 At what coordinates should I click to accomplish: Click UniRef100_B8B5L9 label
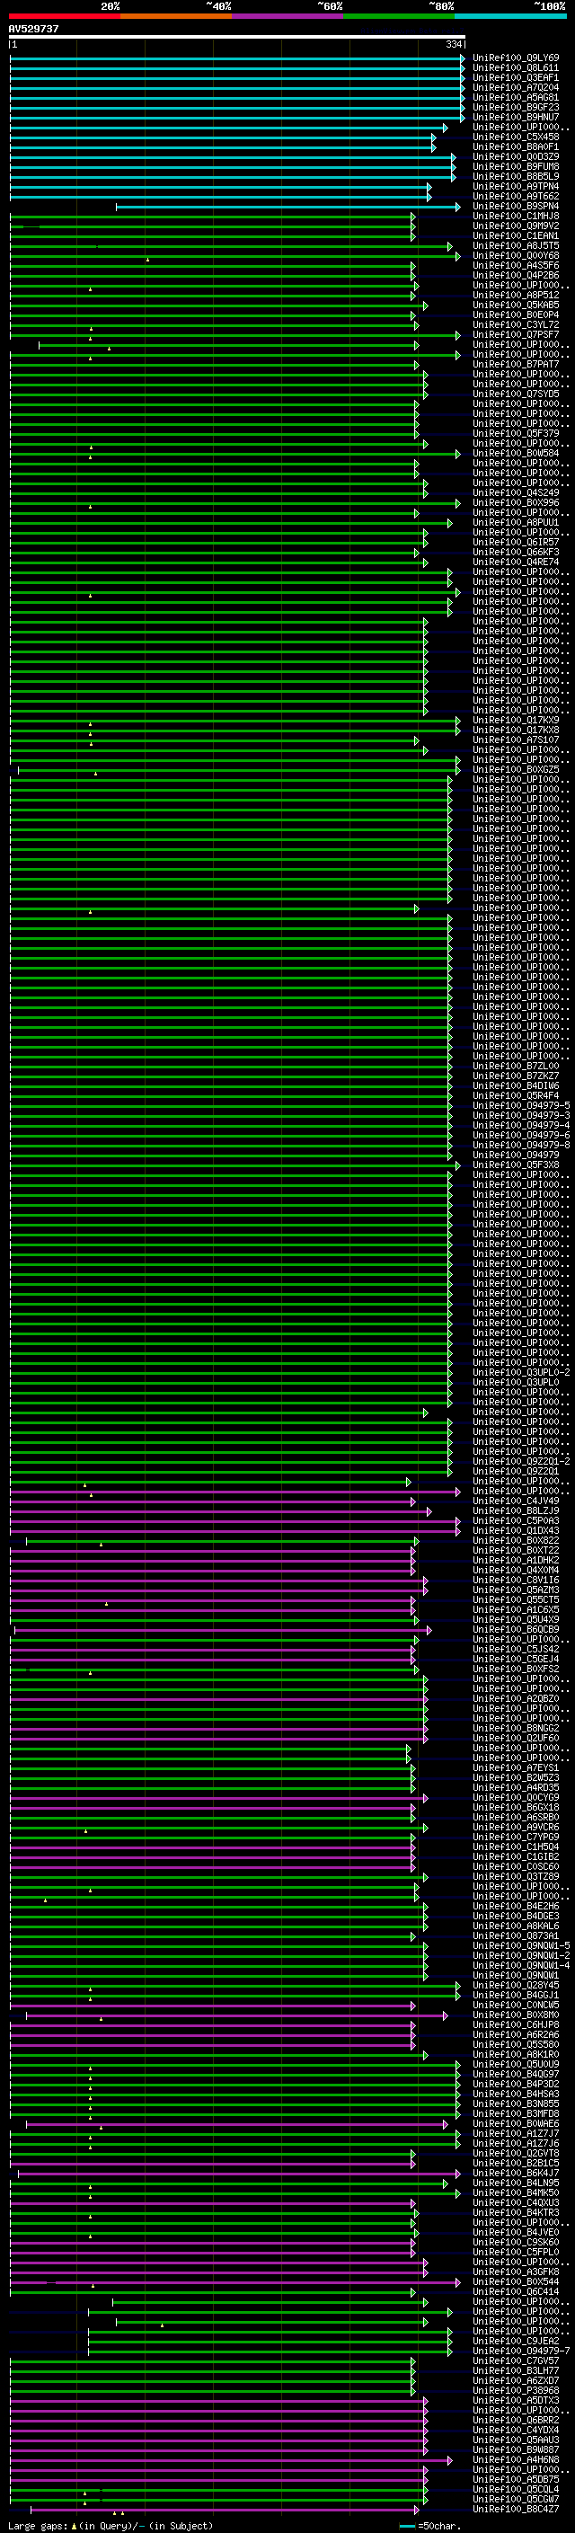(x=516, y=176)
